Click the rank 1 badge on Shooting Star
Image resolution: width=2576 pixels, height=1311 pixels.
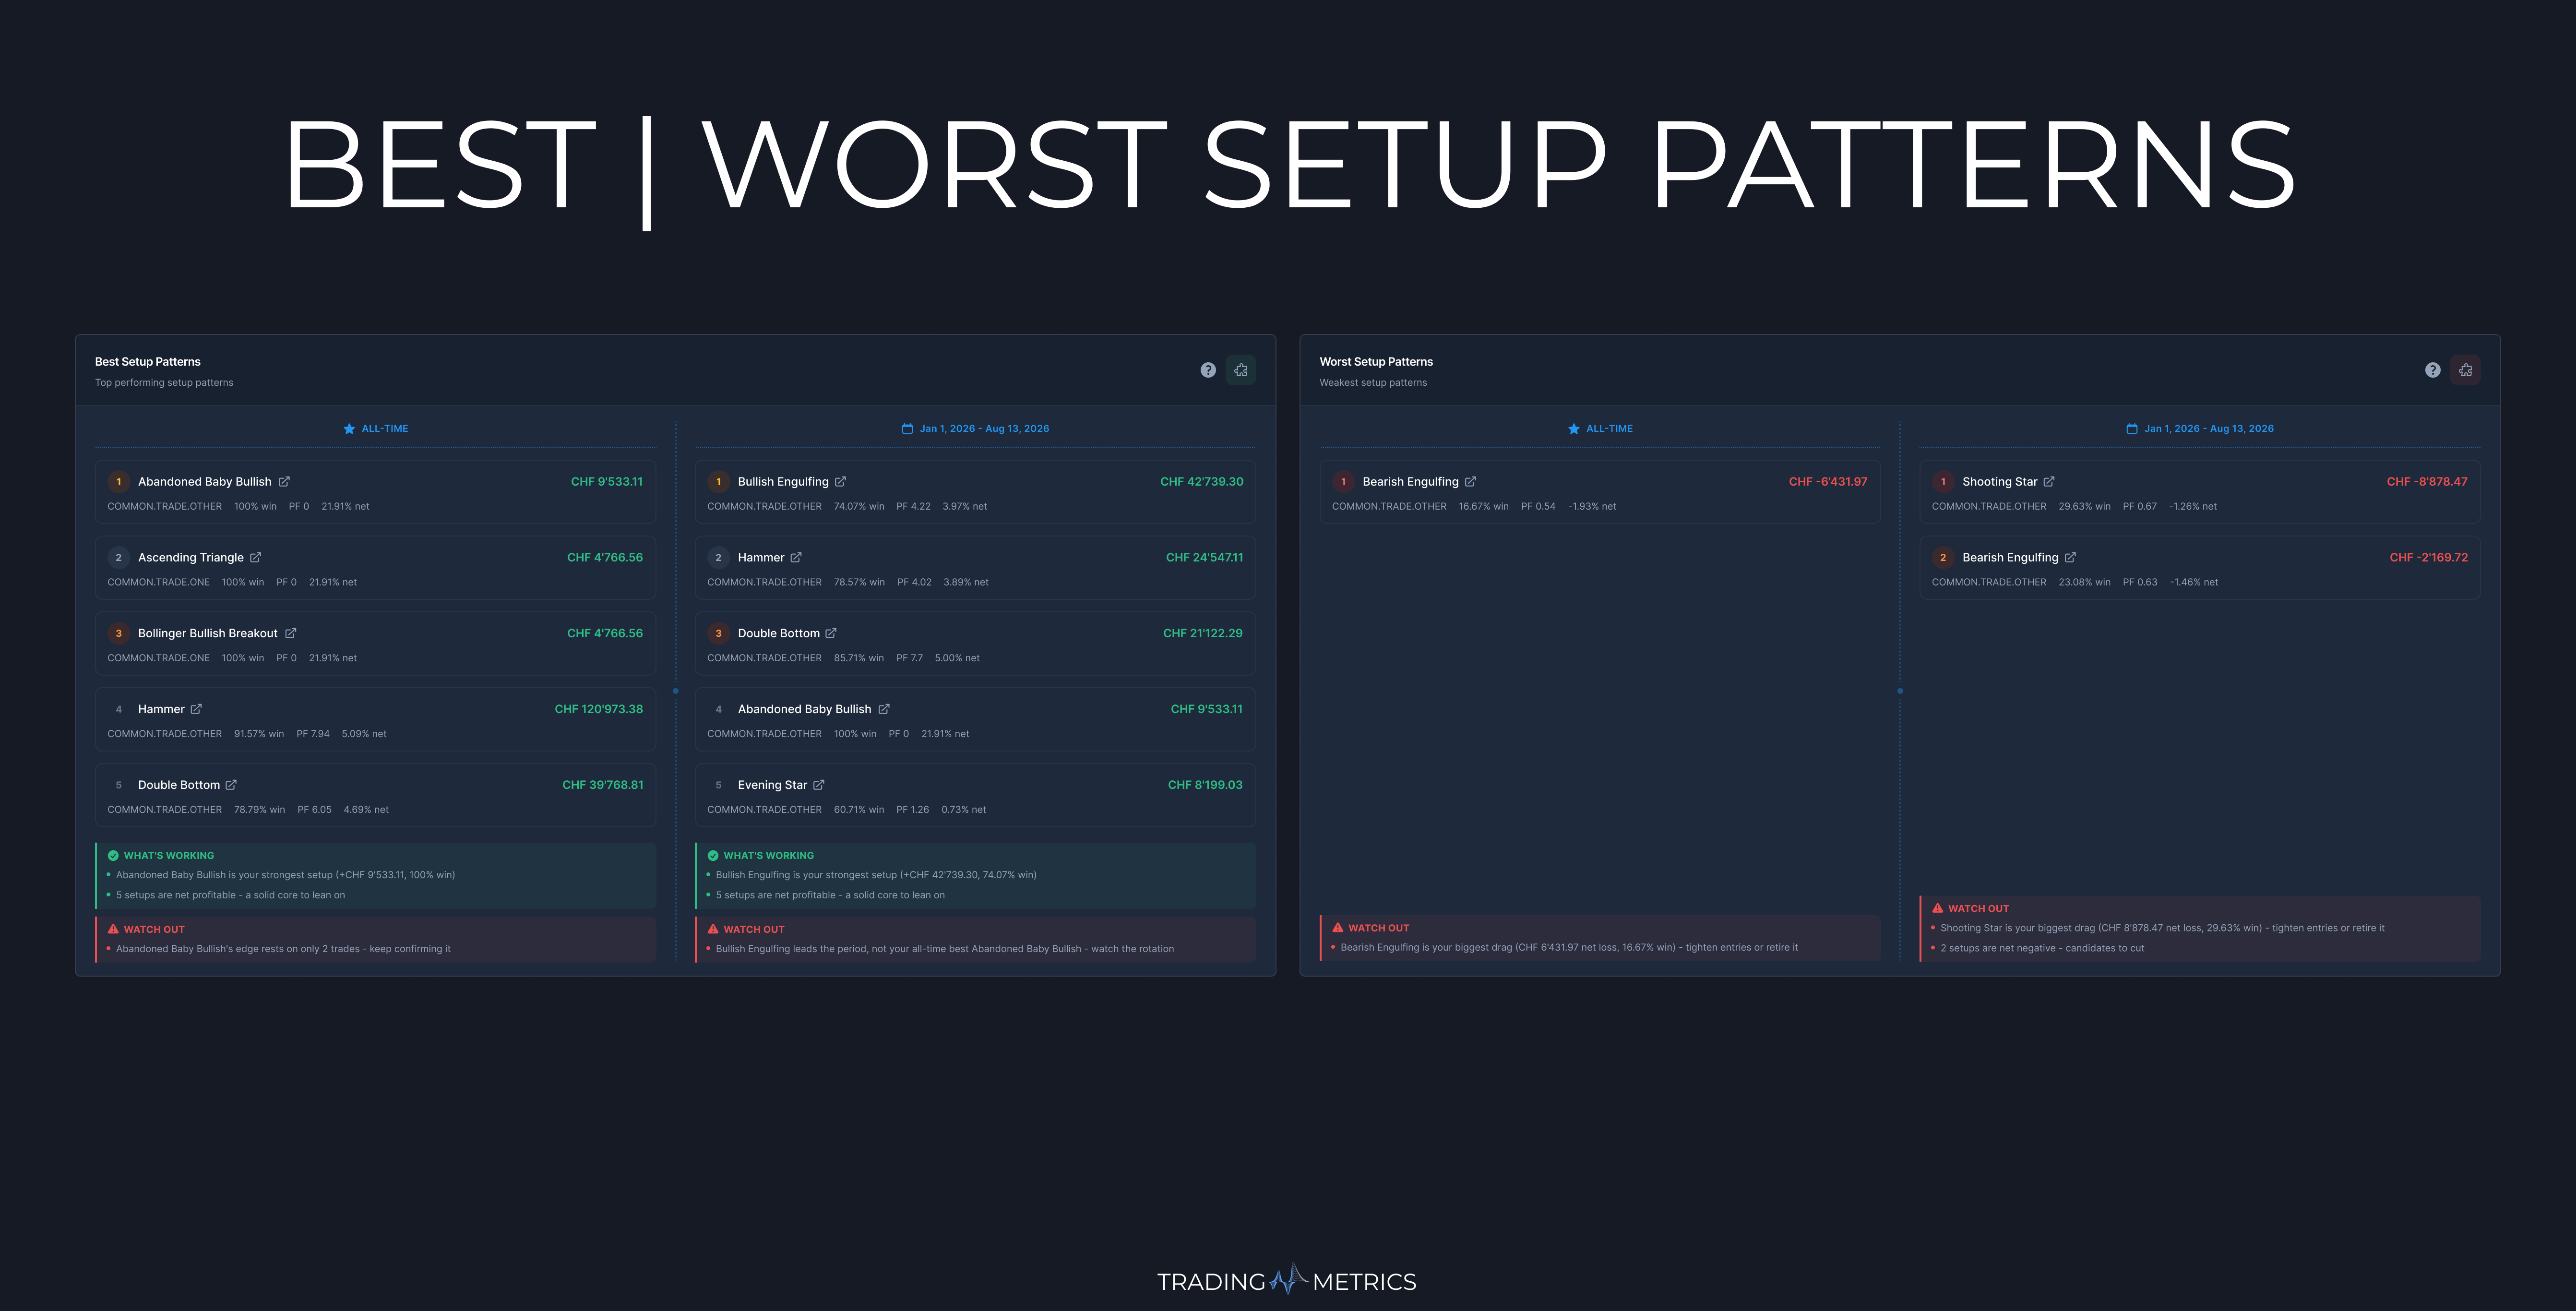click(x=1943, y=482)
